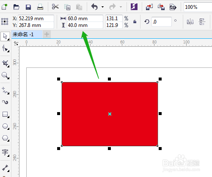
Task: Click the red rectangle's center X marker
Action: click(x=110, y=114)
